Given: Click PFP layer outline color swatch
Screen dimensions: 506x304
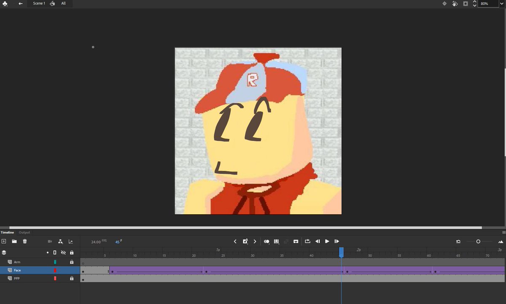Looking at the screenshot, I should [x=55, y=278].
